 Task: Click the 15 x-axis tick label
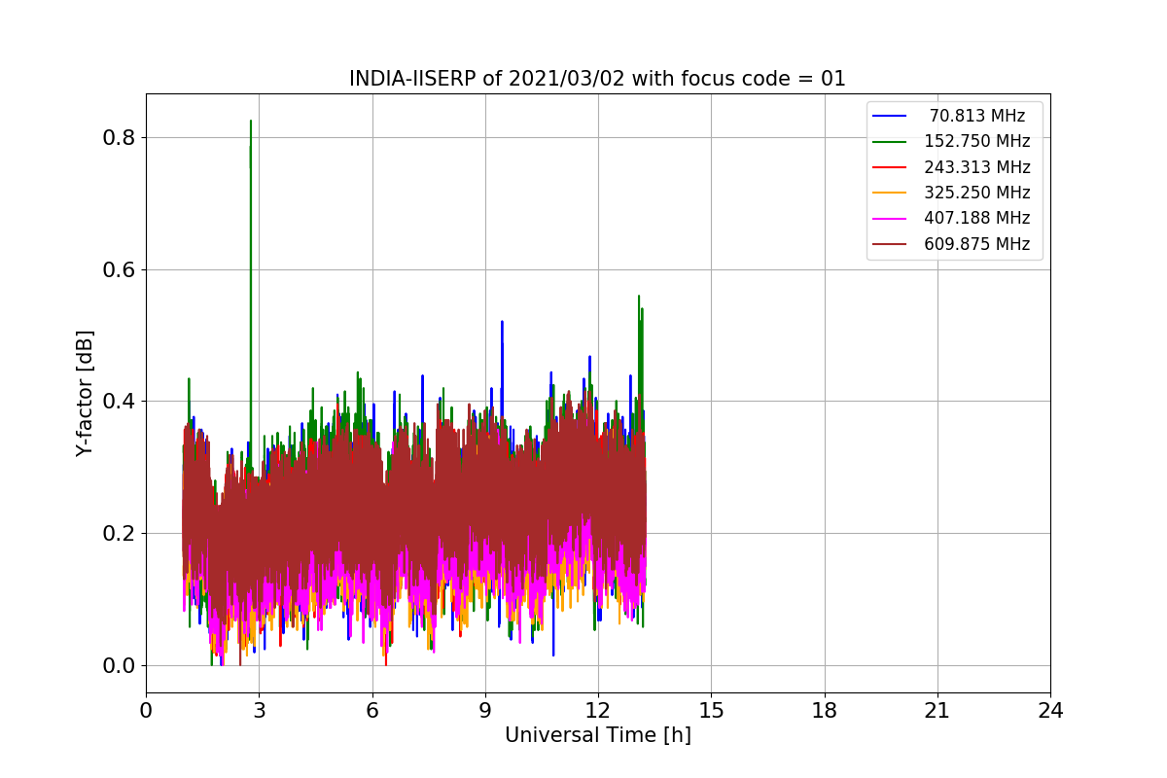[711, 711]
